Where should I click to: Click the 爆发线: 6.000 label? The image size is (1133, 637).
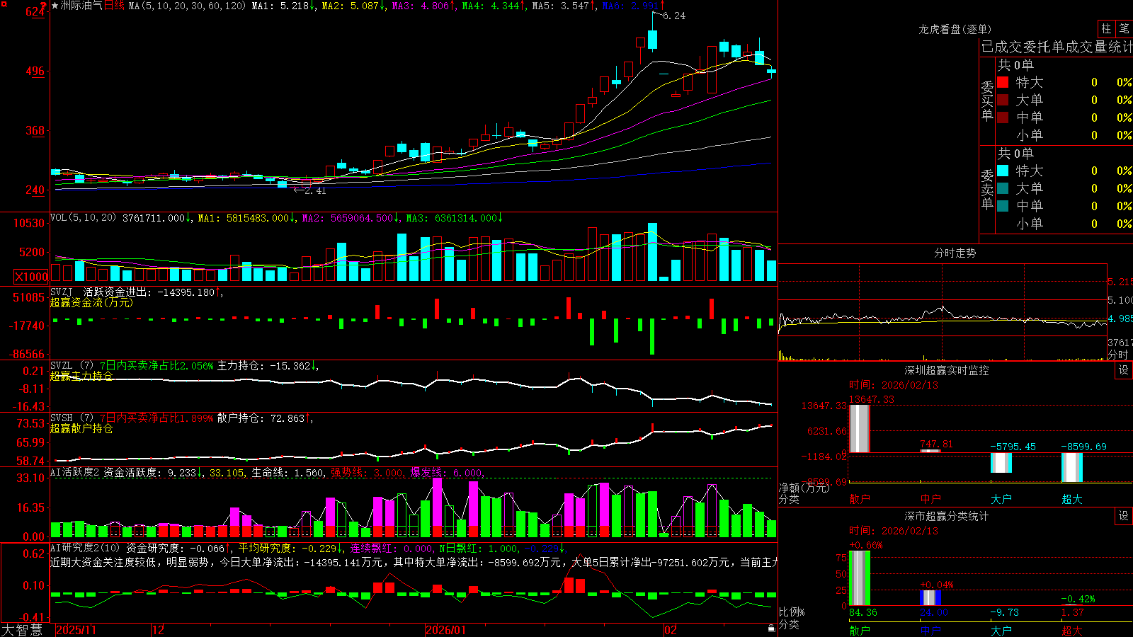446,473
